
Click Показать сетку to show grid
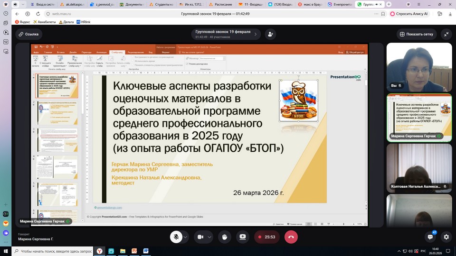click(417, 34)
